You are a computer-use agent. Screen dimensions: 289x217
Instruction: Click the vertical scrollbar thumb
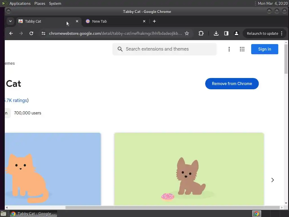[x=286, y=59]
